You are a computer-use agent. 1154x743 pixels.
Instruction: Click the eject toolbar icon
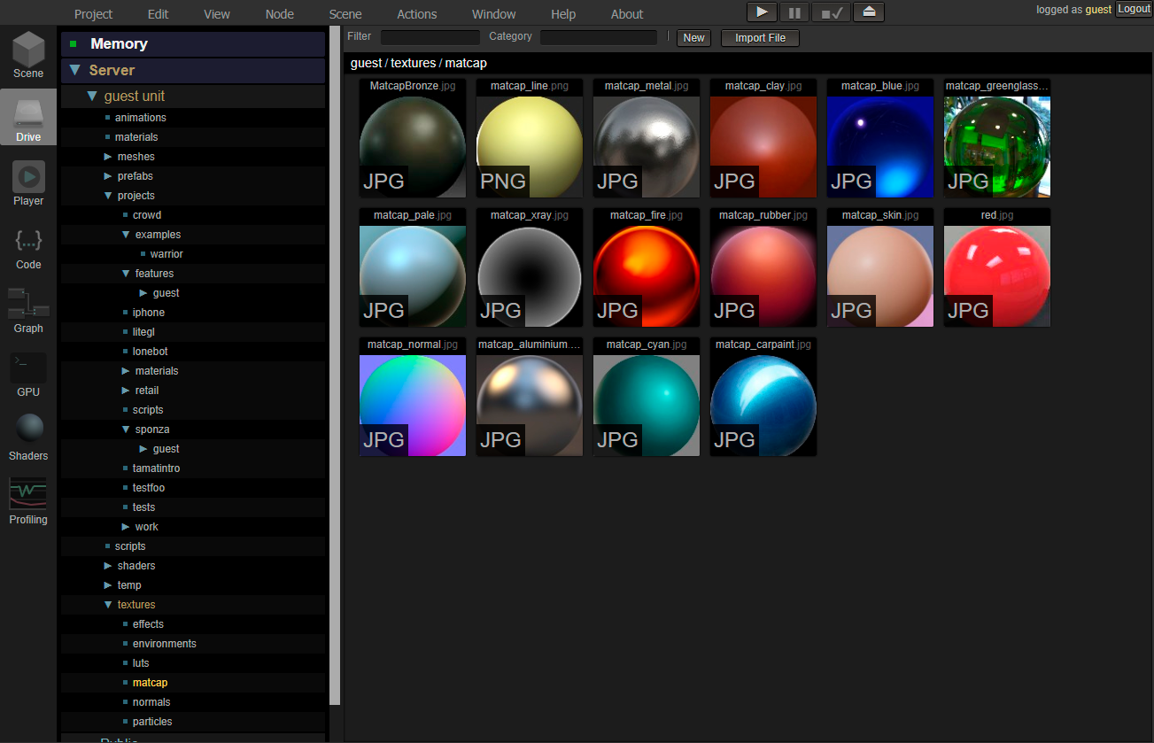[868, 12]
